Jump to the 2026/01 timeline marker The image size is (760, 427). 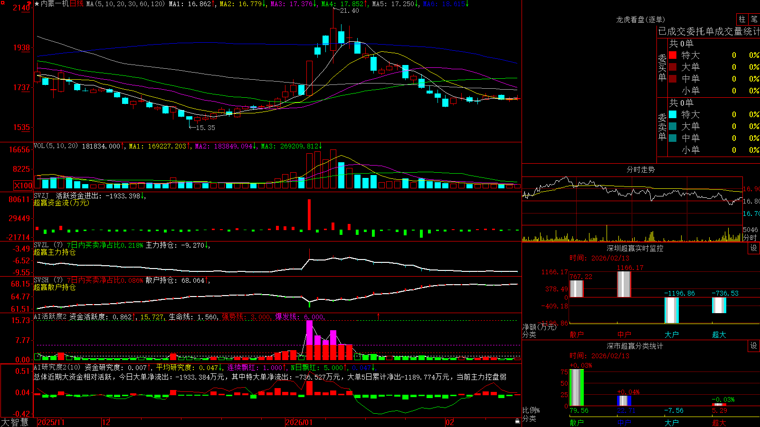(x=299, y=422)
